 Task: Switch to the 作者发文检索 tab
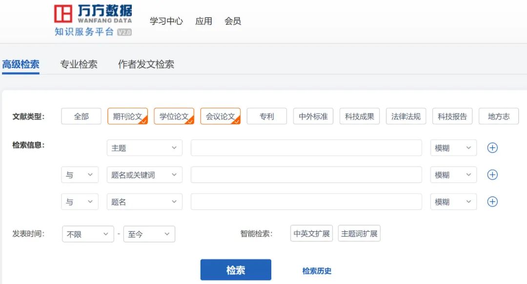pos(146,64)
